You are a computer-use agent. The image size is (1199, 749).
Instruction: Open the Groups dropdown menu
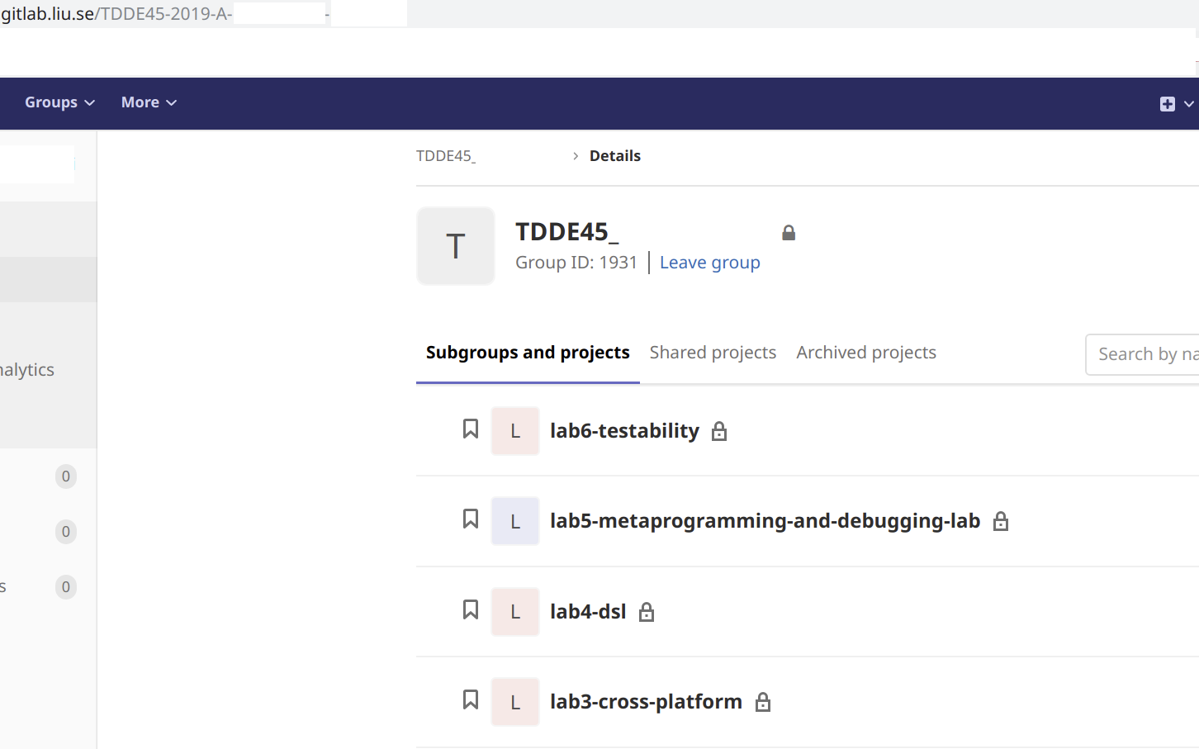pos(59,102)
